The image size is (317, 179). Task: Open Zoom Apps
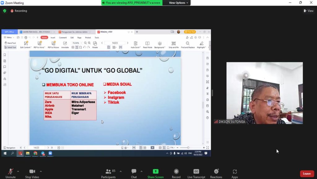[235, 173]
